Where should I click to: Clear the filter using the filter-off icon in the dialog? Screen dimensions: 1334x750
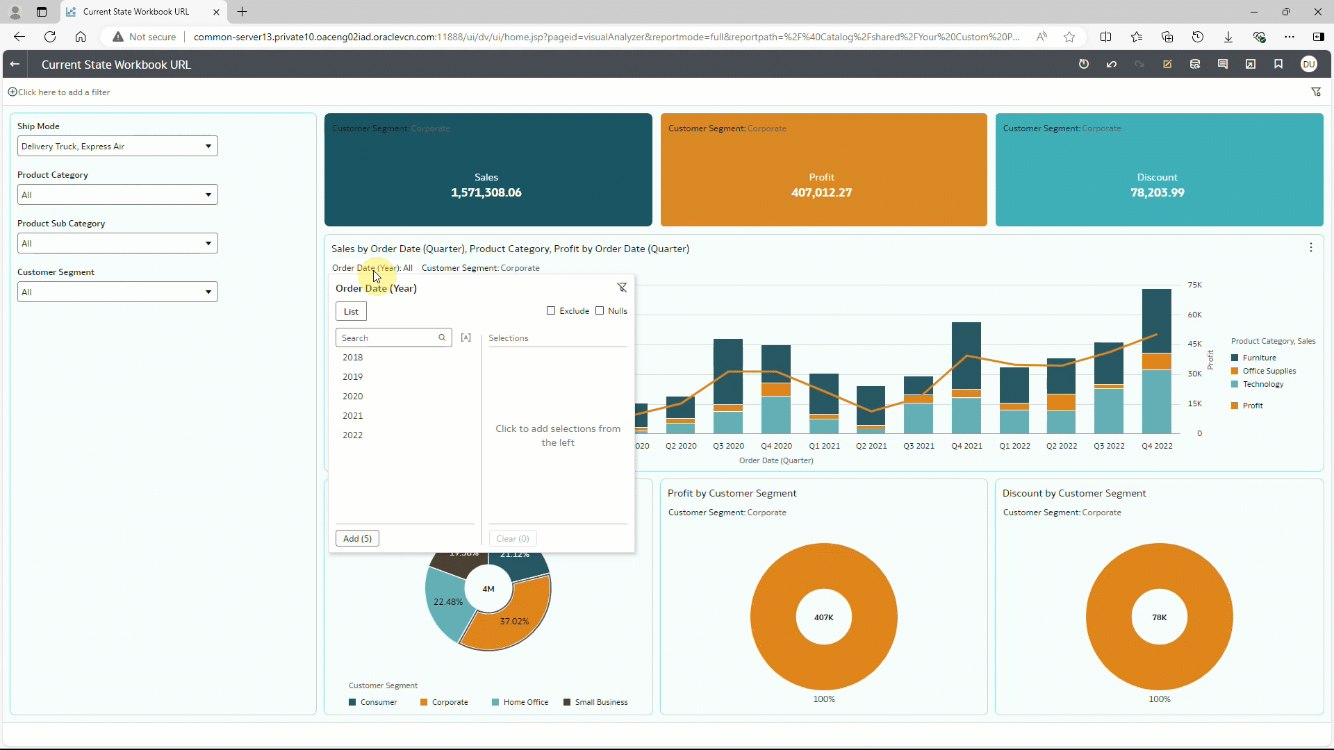tap(622, 287)
